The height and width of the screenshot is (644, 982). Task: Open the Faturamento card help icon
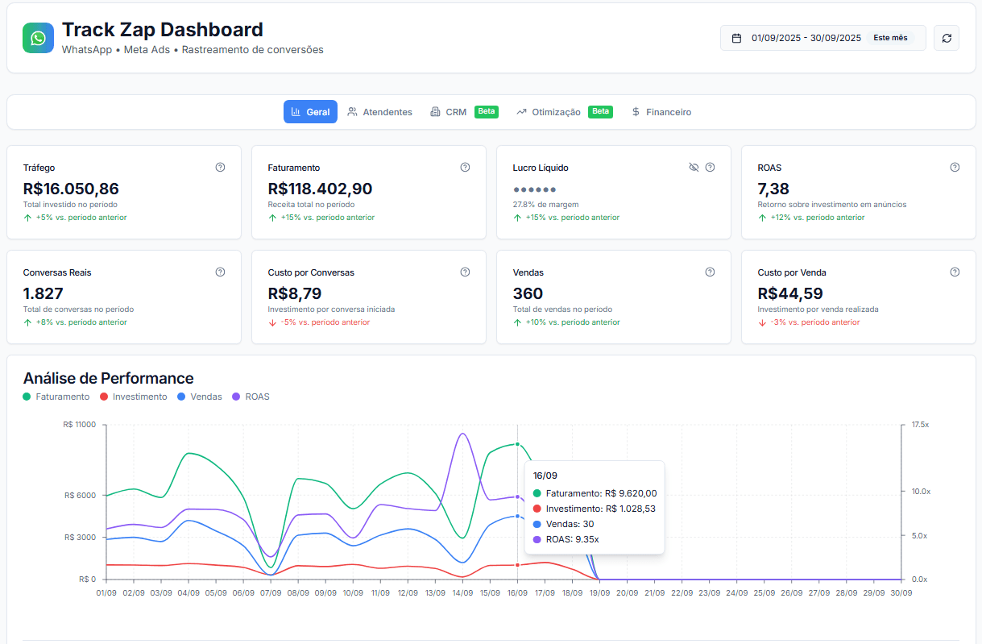[465, 167]
